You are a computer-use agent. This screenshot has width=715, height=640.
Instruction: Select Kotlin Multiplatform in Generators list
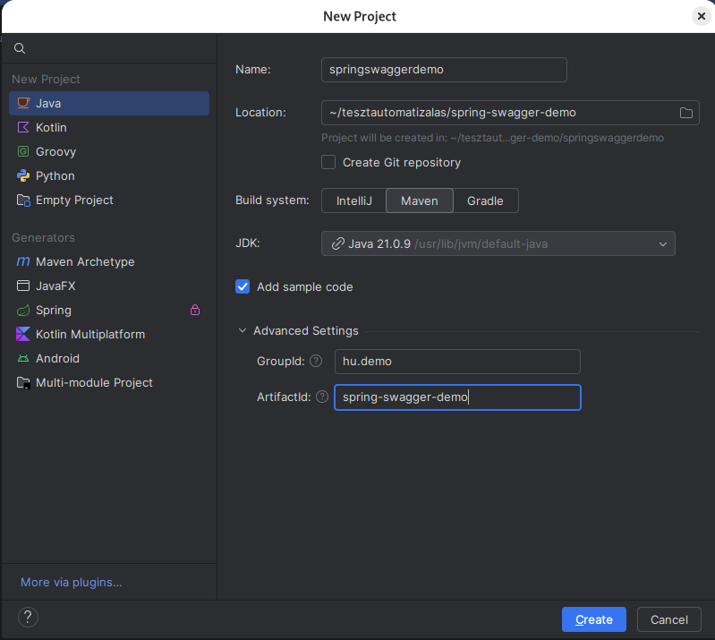coord(89,335)
